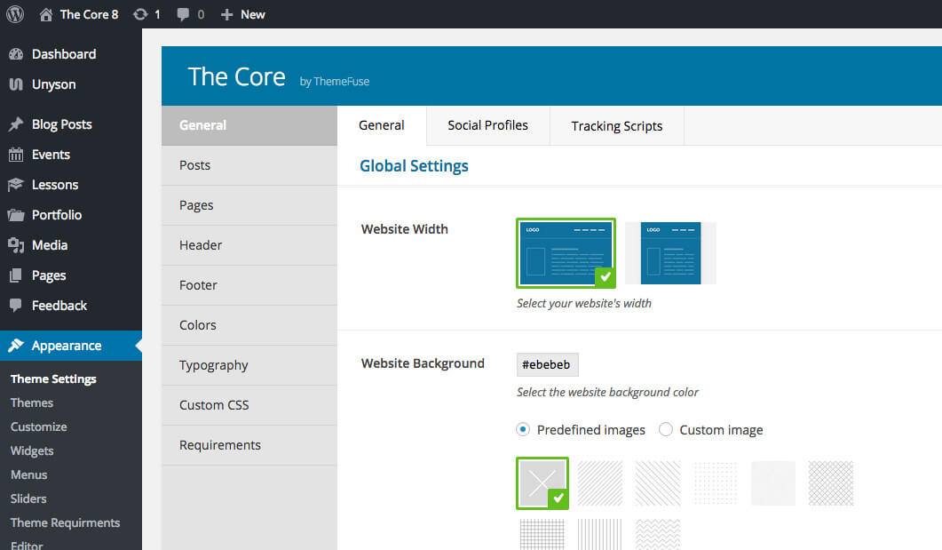Image resolution: width=942 pixels, height=550 pixels.
Task: Open Custom CSS settings section
Action: click(x=249, y=405)
